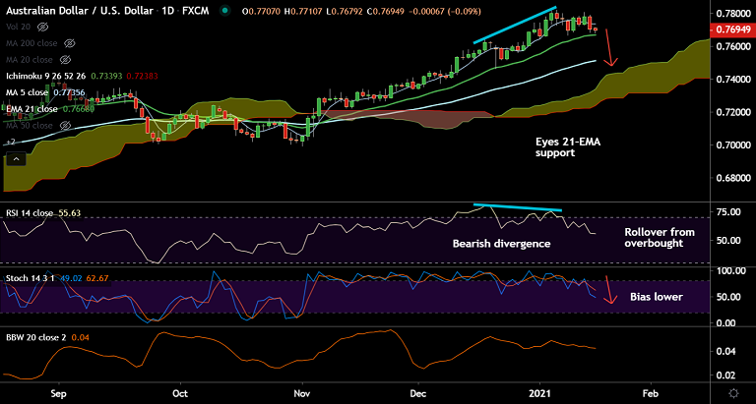Click the Stoch blue value 49.02
This screenshot has height=404, width=756.
pos(72,278)
